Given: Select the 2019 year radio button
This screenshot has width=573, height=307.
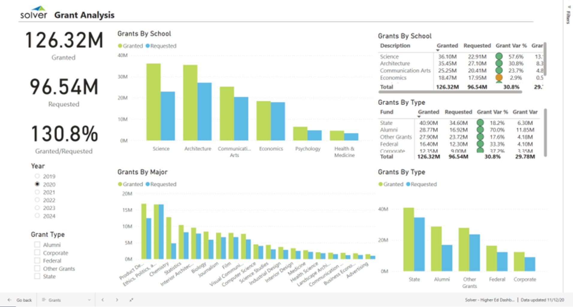Looking at the screenshot, I should (37, 176).
